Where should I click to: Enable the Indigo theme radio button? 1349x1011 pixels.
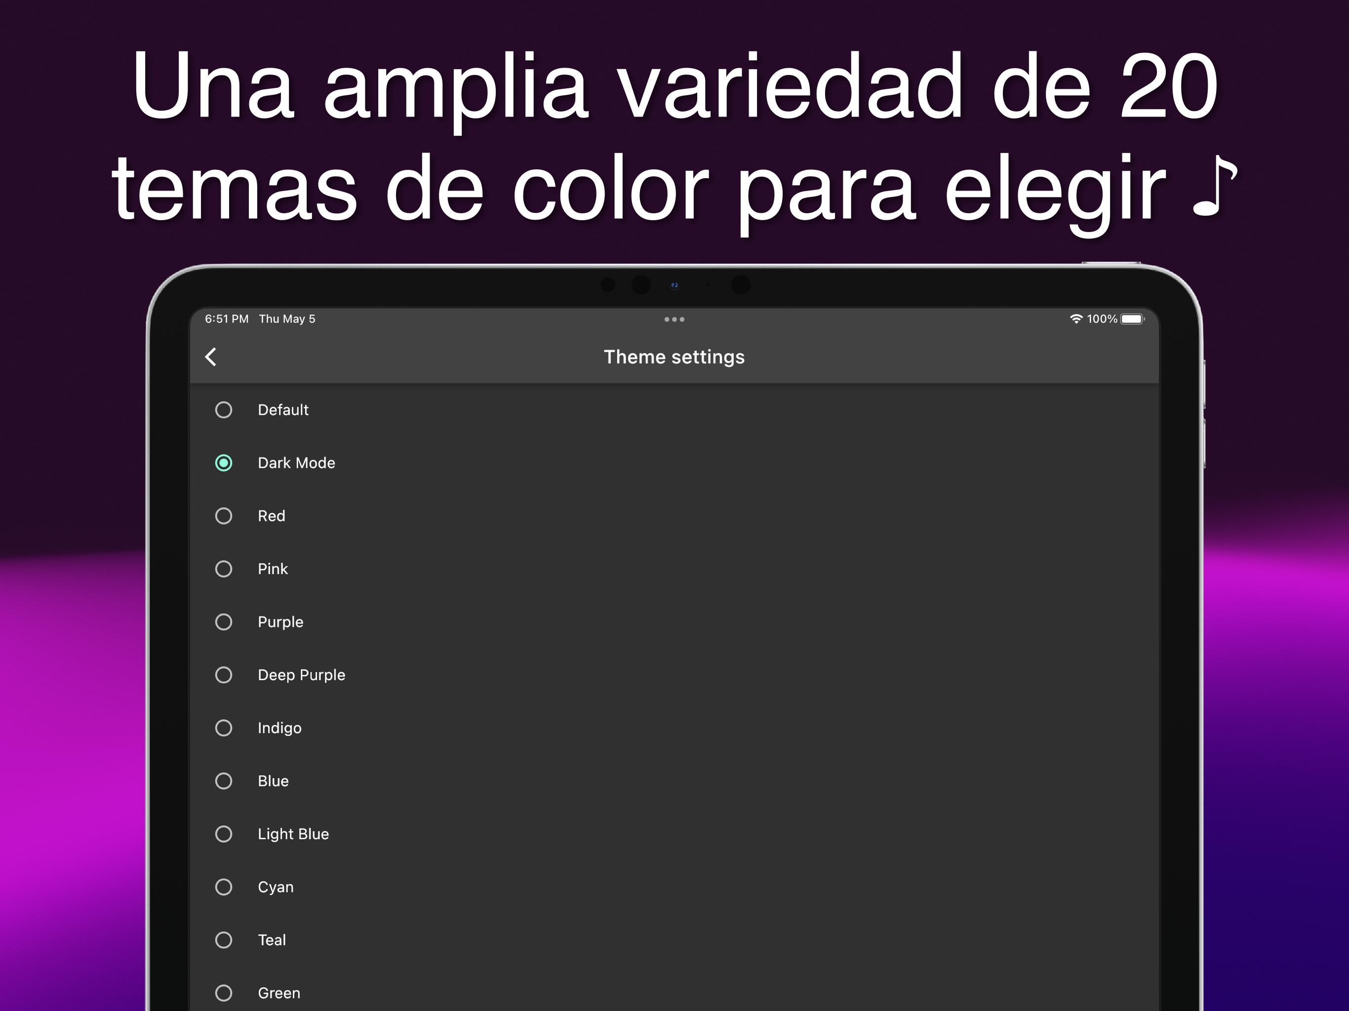[224, 728]
